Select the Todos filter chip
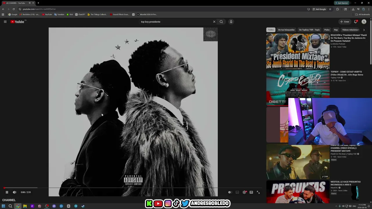 point(271,30)
